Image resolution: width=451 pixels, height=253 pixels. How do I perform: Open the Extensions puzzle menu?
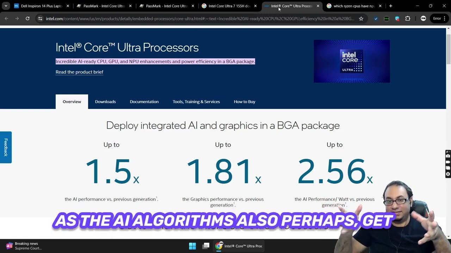click(408, 19)
